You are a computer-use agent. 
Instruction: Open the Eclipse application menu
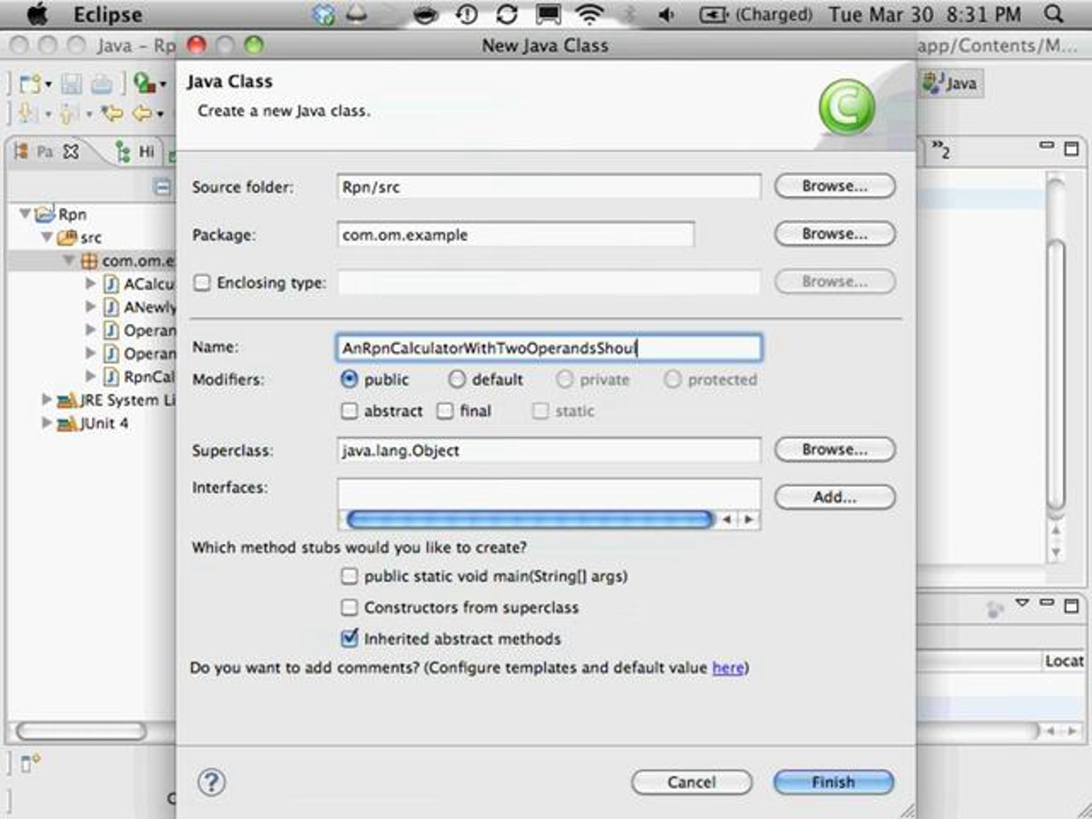[x=108, y=15]
